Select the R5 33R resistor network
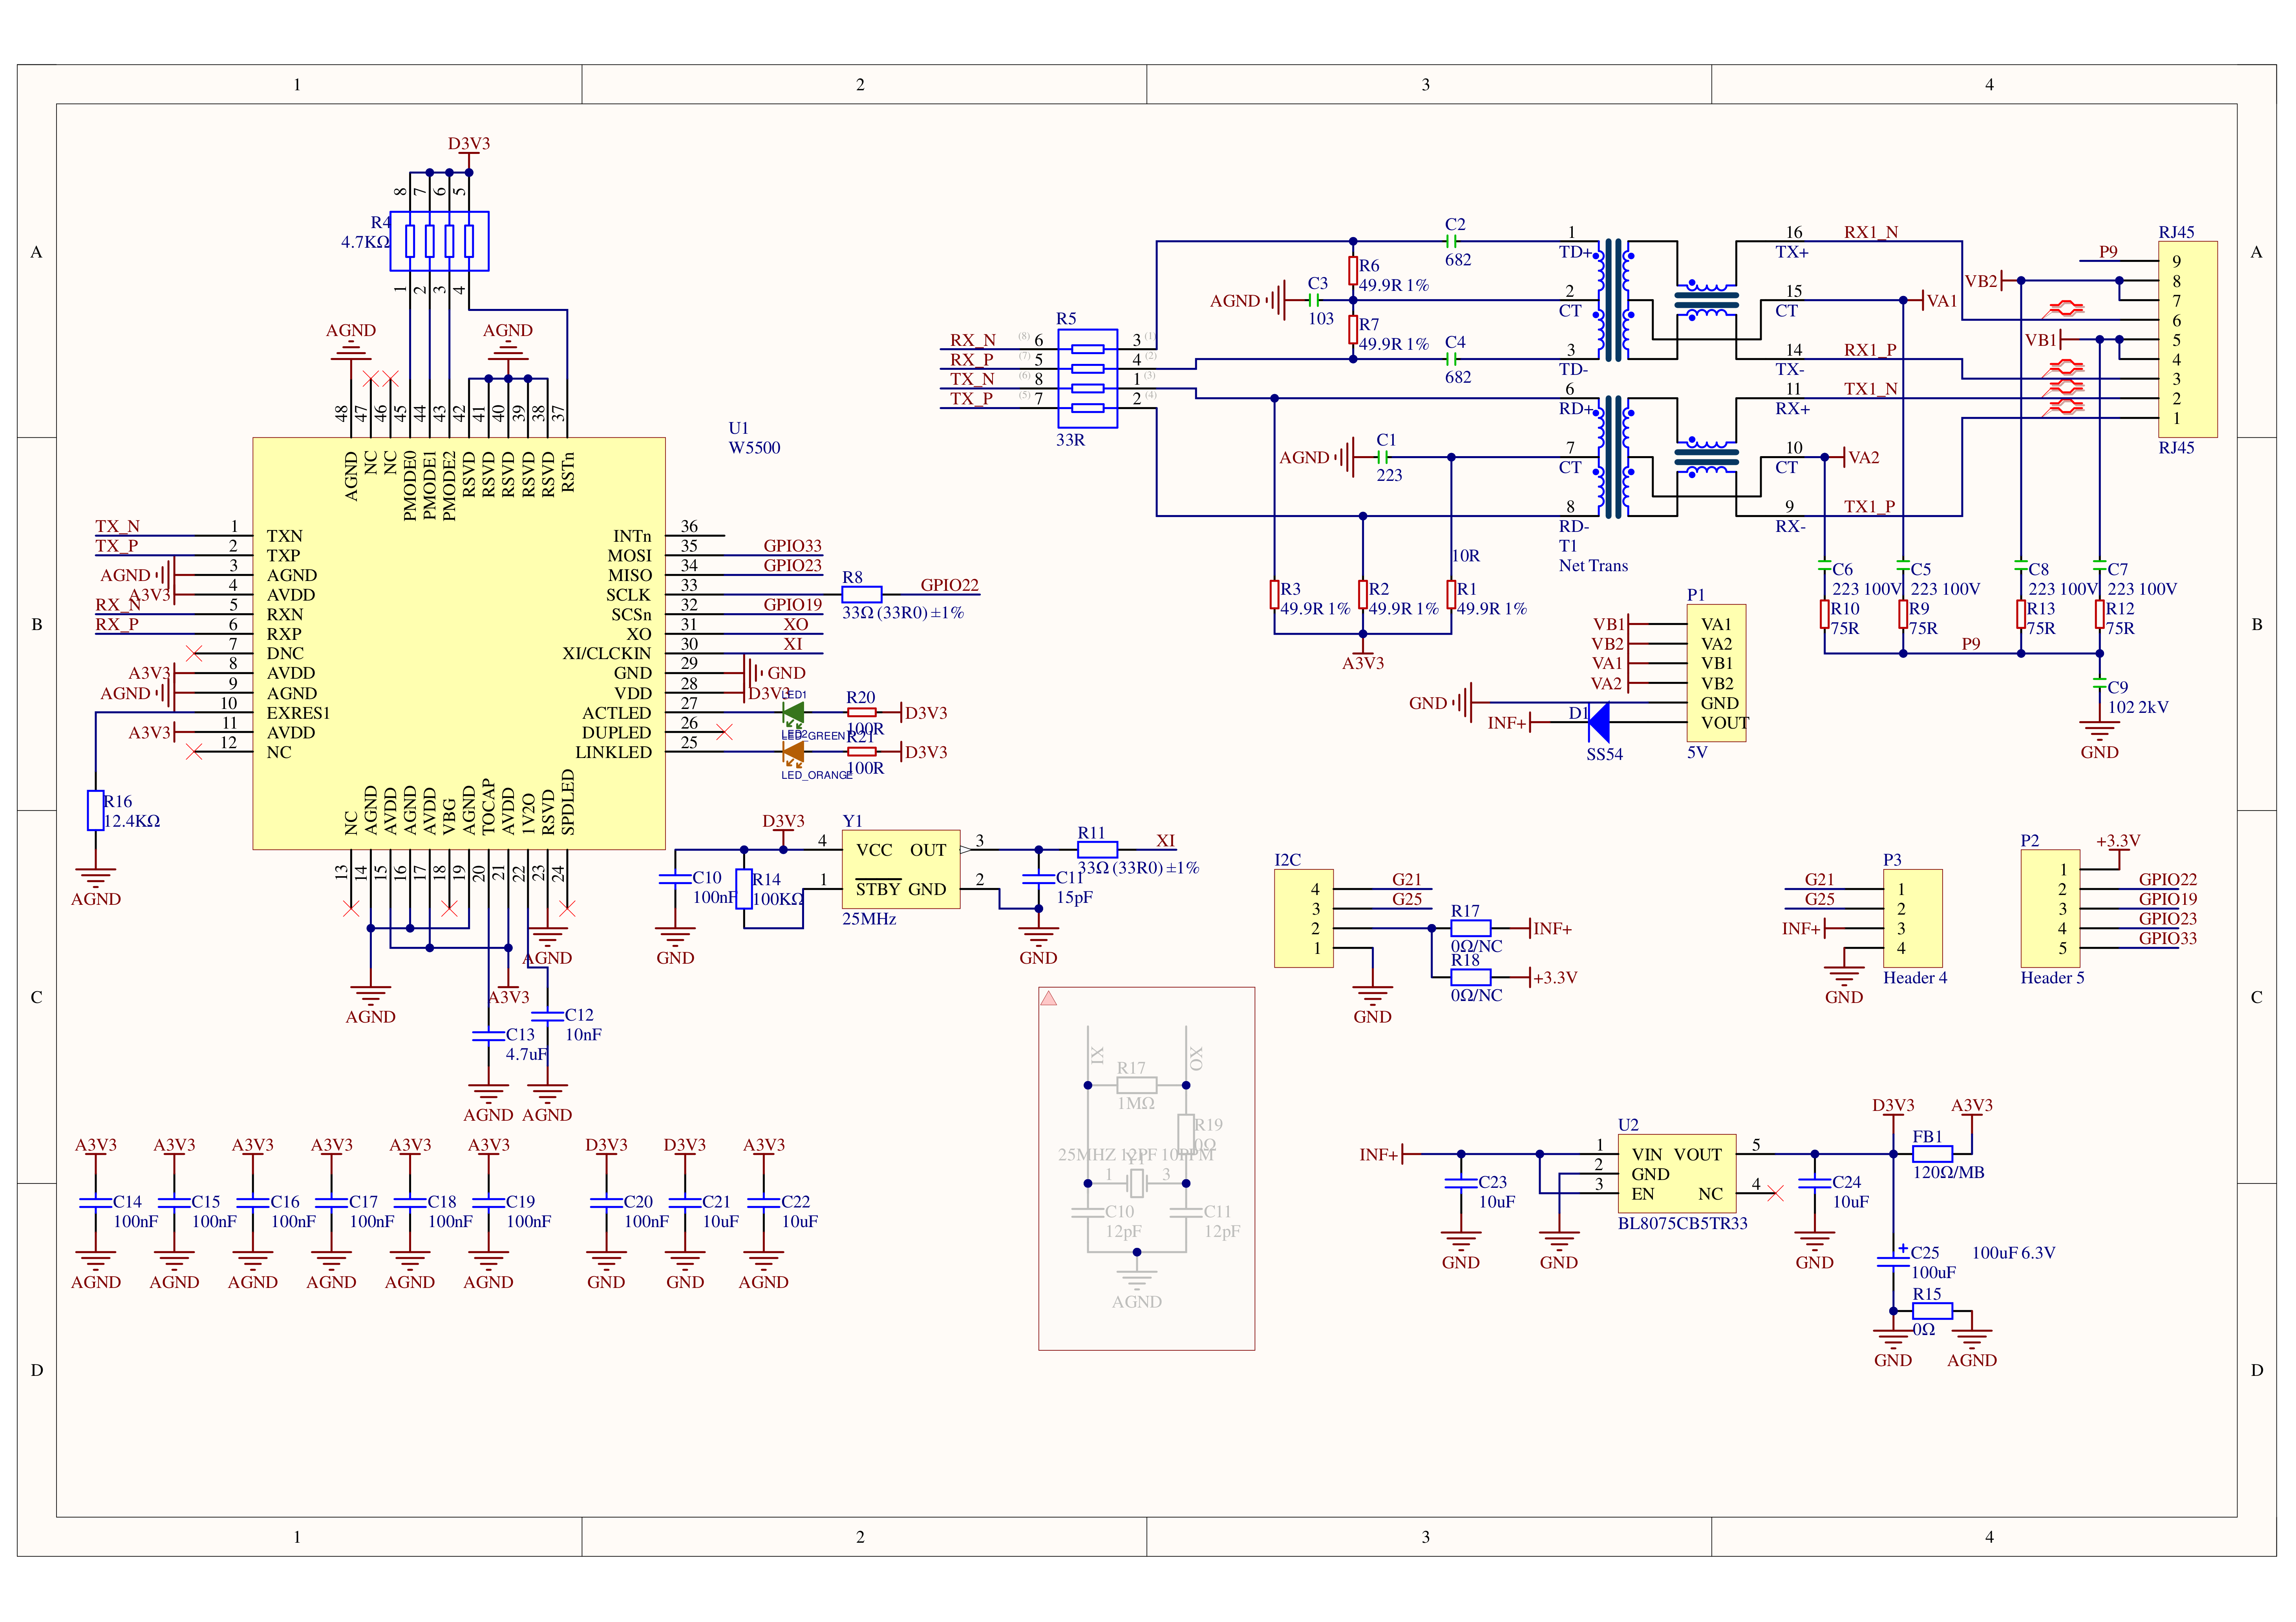2296x1622 pixels. pos(1087,378)
